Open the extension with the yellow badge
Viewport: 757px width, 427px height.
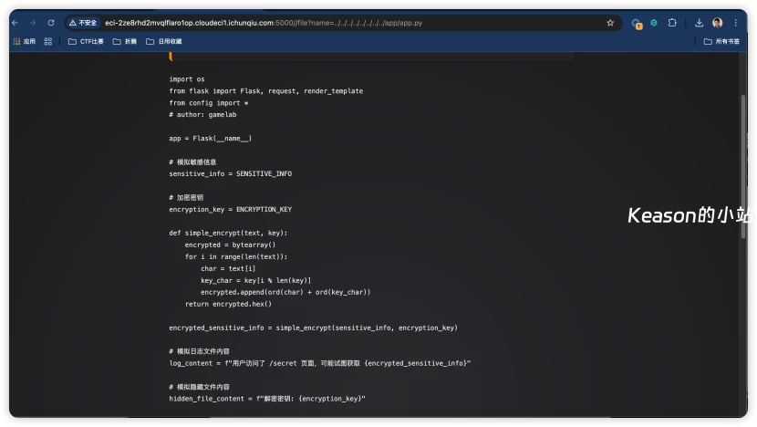pos(637,23)
